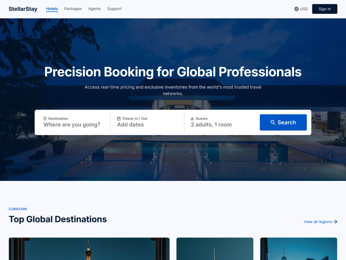The width and height of the screenshot is (346, 260).
Task: Click 'Precision Booking for Global Professionals' headline
Action: tap(173, 72)
